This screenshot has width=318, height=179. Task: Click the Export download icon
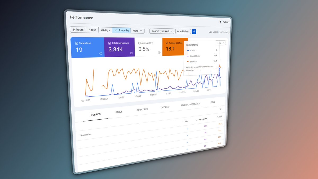[x=220, y=22]
